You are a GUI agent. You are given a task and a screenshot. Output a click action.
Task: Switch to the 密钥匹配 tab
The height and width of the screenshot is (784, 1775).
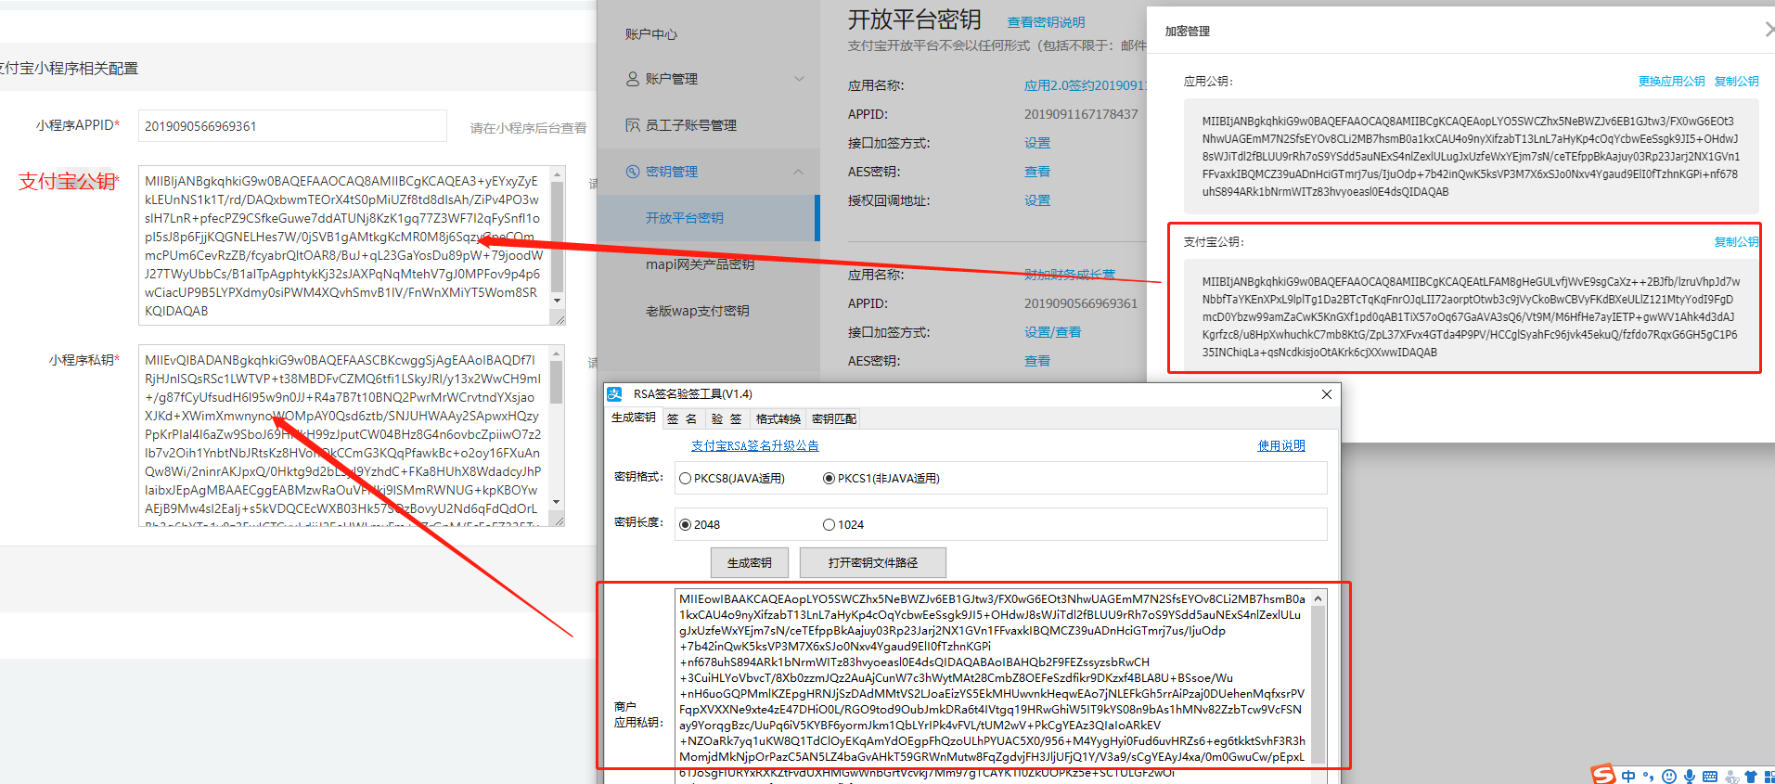[x=834, y=419]
